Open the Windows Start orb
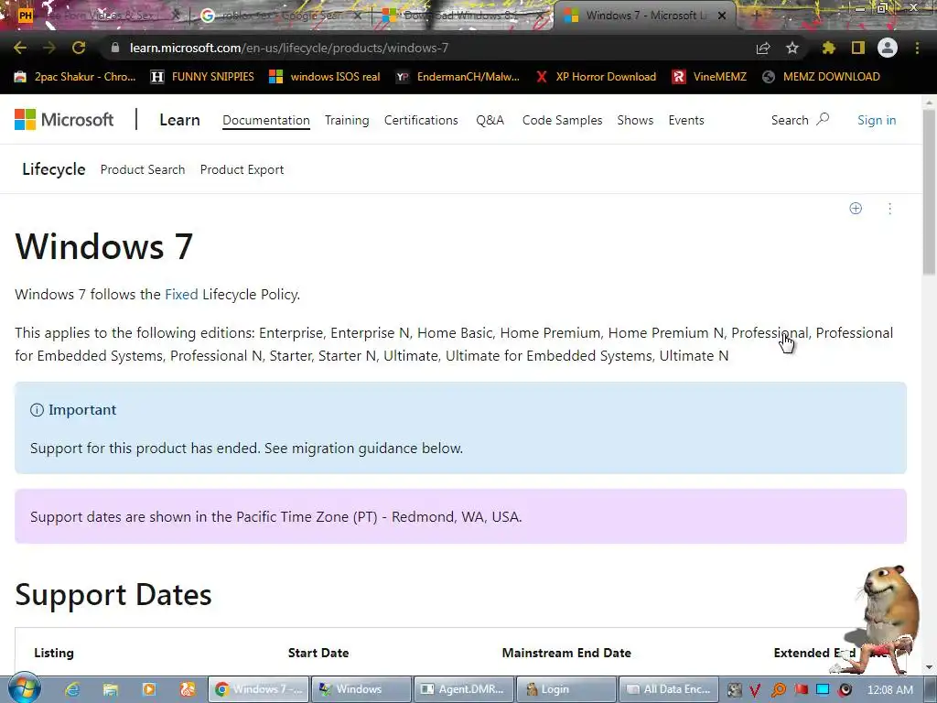The height and width of the screenshot is (703, 937). pos(25,688)
